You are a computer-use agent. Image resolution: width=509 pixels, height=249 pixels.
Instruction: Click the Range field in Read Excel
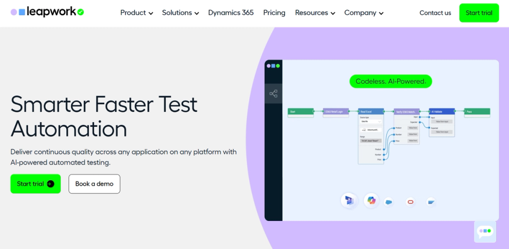[x=371, y=141]
